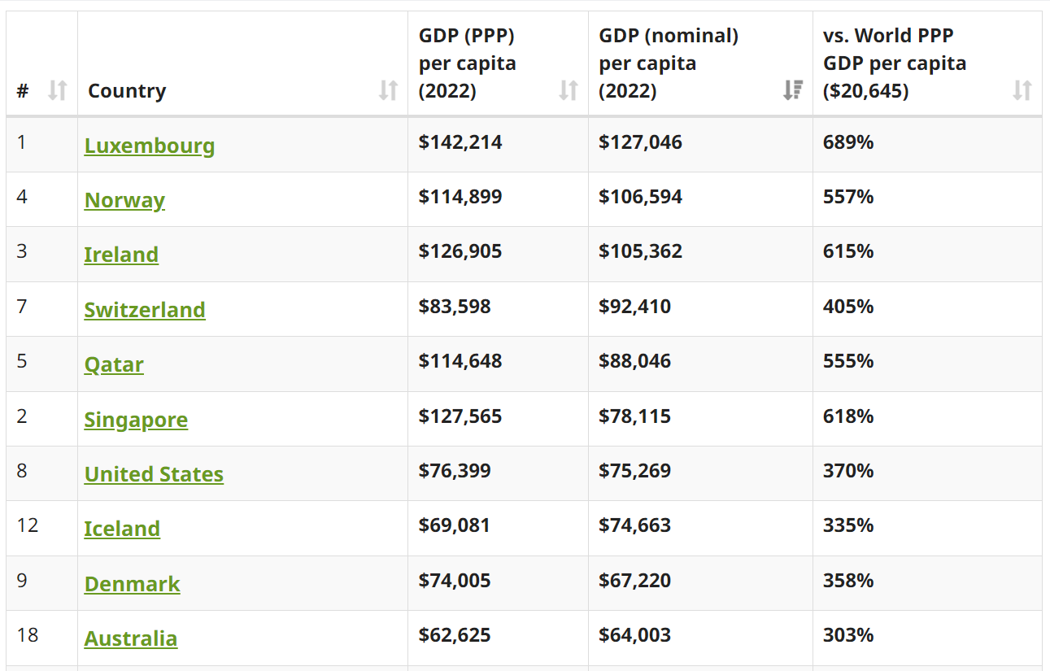Viewport: 1050px width, 671px height.
Task: Click the GDP (PPP) per capita header
Action: click(x=468, y=63)
